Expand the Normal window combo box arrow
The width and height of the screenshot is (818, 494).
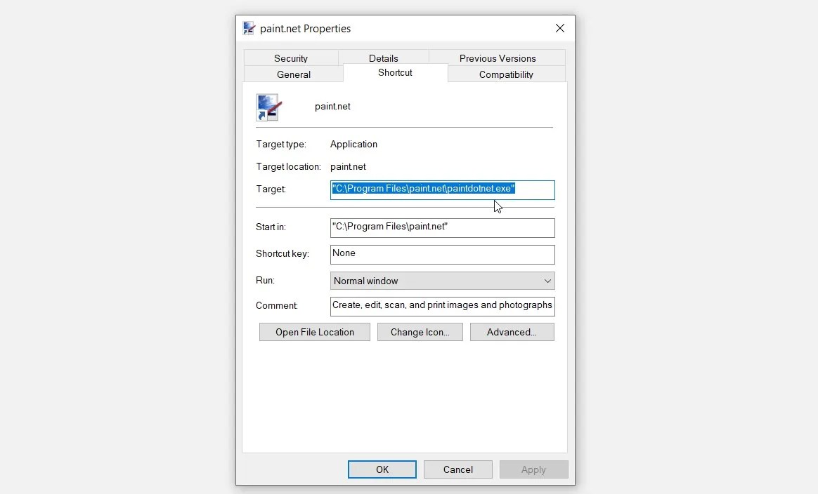pyautogui.click(x=547, y=281)
